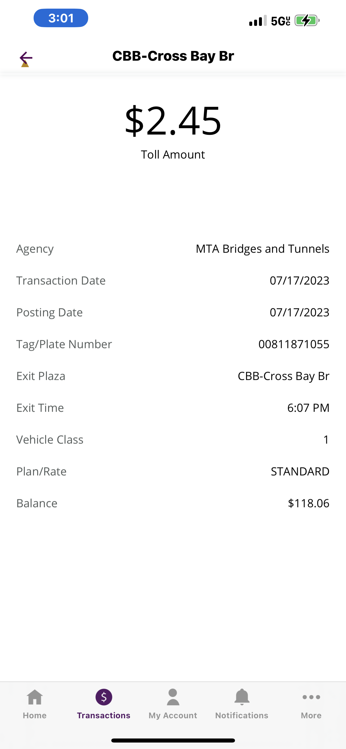346x749 pixels.
Task: Tap the $118.06 balance value
Action: [x=309, y=503]
